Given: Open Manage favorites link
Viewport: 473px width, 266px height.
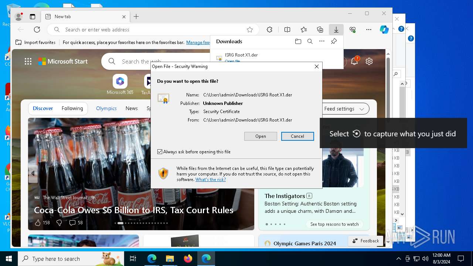Looking at the screenshot, I should point(198,42).
